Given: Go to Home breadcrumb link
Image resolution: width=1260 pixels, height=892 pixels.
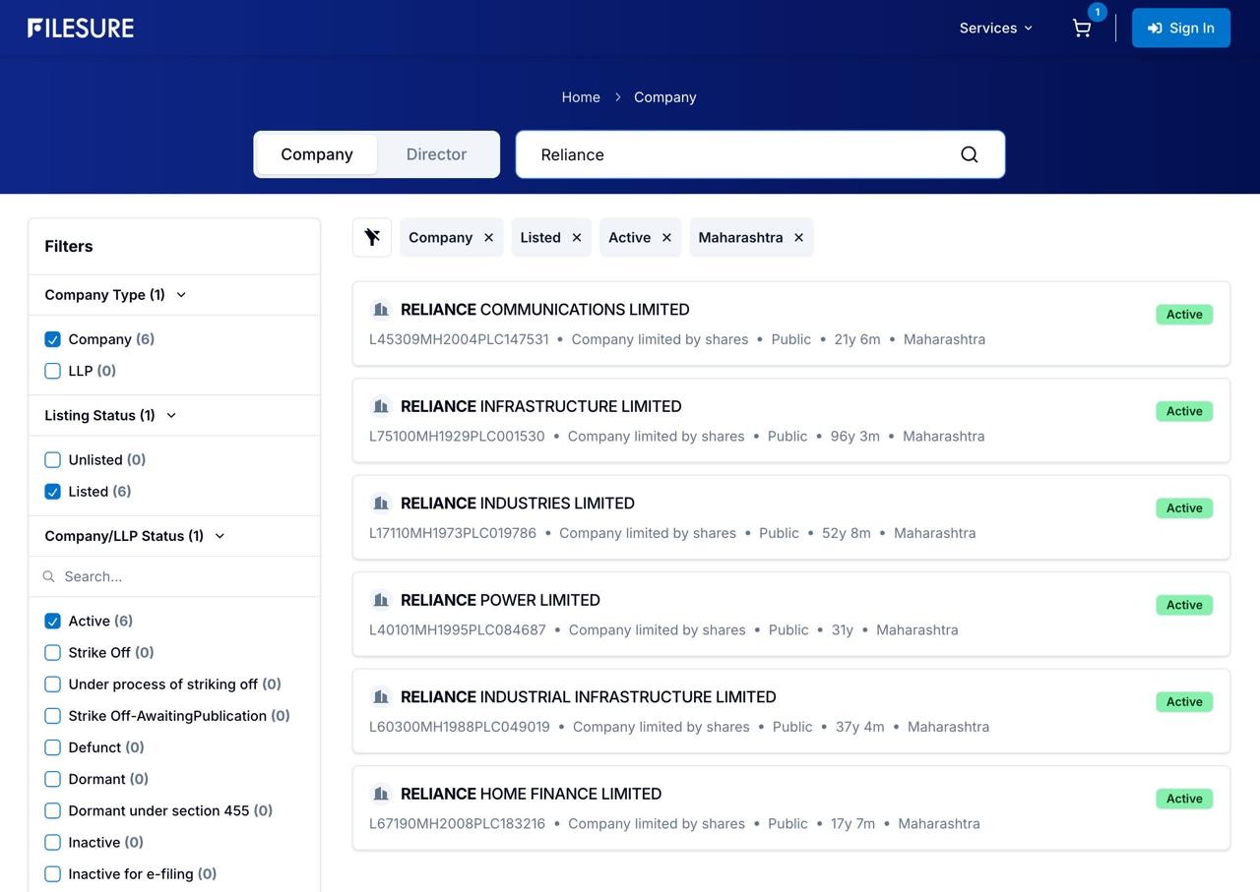Looking at the screenshot, I should click(581, 97).
